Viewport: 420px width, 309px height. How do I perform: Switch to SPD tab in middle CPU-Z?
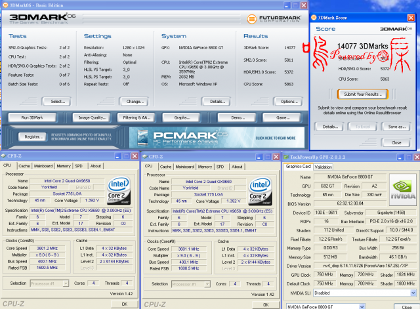click(x=220, y=167)
